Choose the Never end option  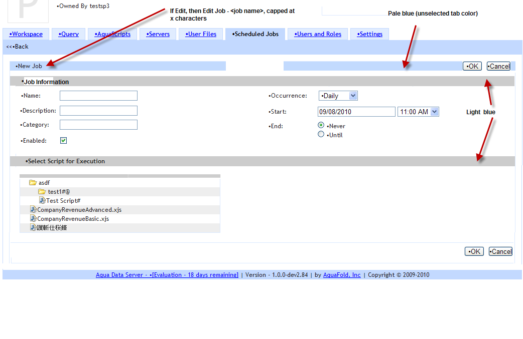pyautogui.click(x=321, y=125)
